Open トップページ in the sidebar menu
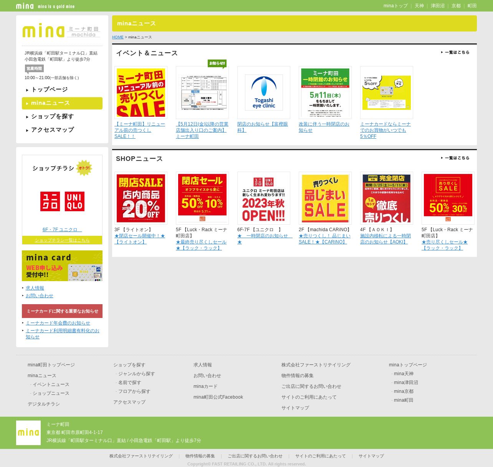This screenshot has width=493, height=467. pos(62,89)
